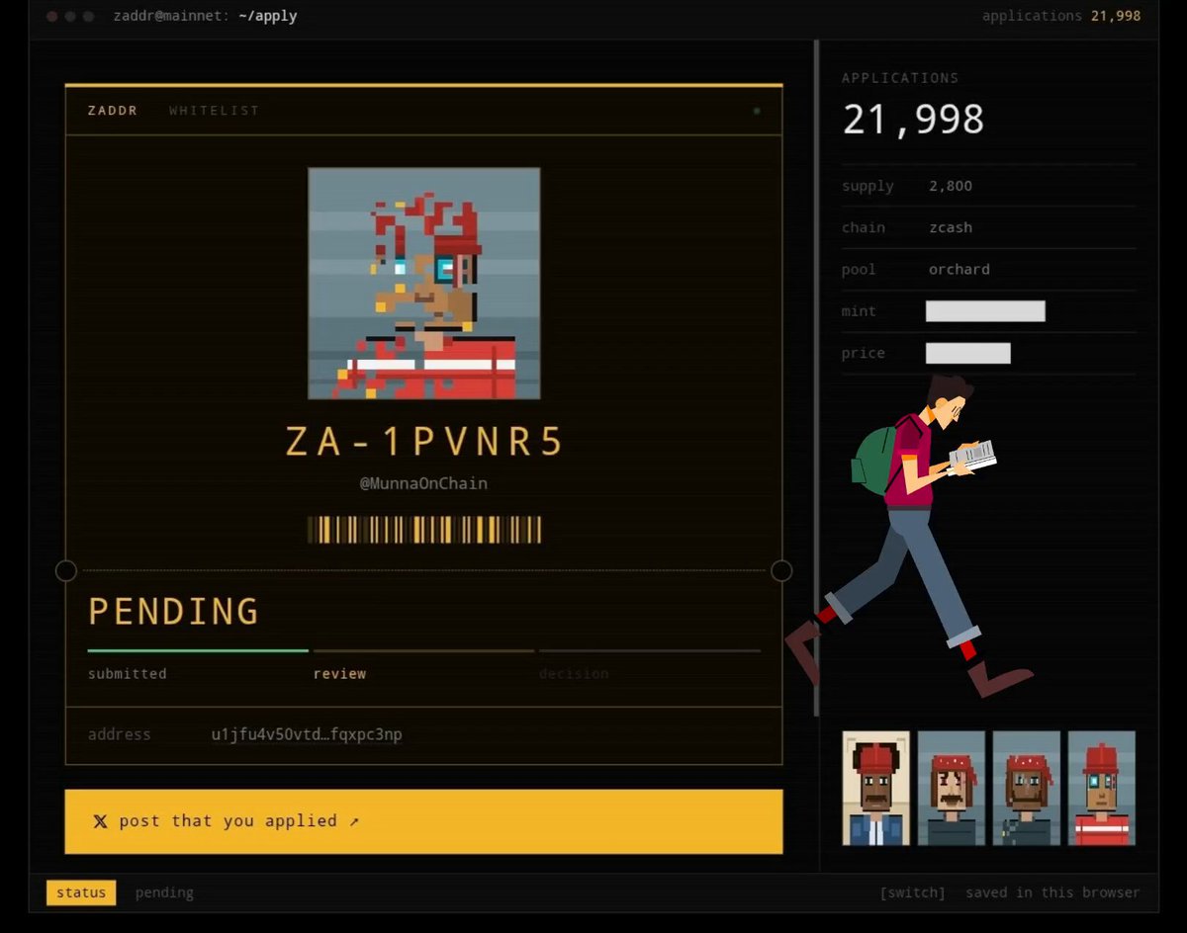Click the "post that you applied" button

click(423, 821)
